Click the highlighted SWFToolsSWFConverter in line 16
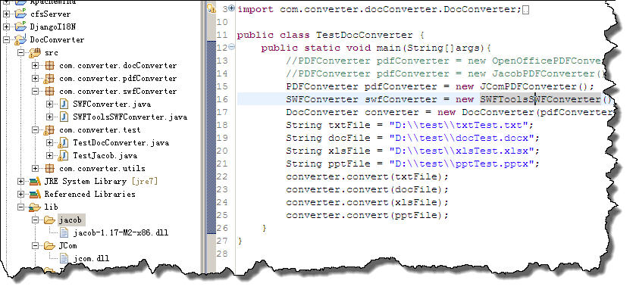This screenshot has height=293, width=636. pos(540,100)
